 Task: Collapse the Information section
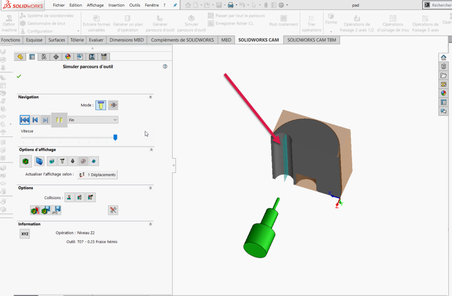pyautogui.click(x=150, y=224)
